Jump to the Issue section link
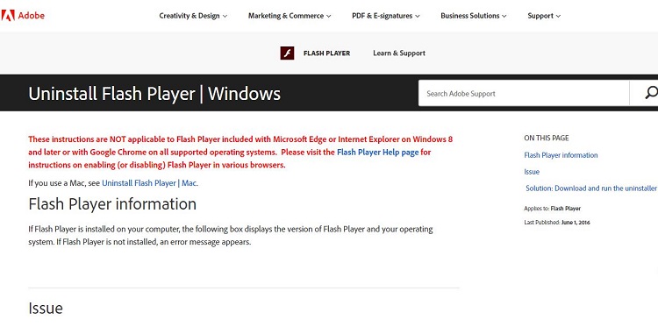The image size is (658, 327). coord(532,172)
